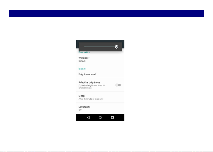Open the Sleep timeout setting
Viewport: 213px width, 152px height.
tap(100, 97)
